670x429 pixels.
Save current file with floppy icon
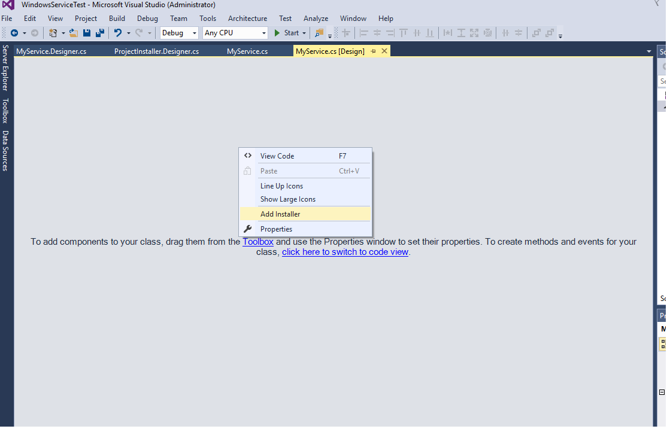click(x=87, y=33)
